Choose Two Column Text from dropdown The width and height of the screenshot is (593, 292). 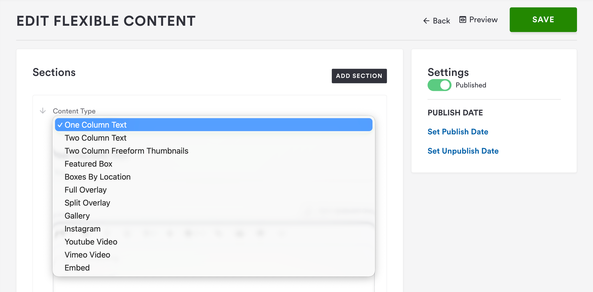[95, 138]
